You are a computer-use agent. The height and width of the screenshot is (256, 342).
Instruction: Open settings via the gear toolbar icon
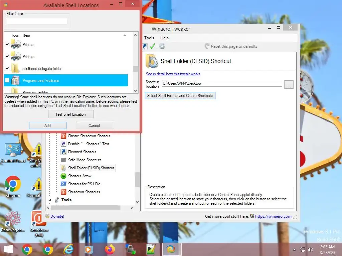[x=162, y=46]
